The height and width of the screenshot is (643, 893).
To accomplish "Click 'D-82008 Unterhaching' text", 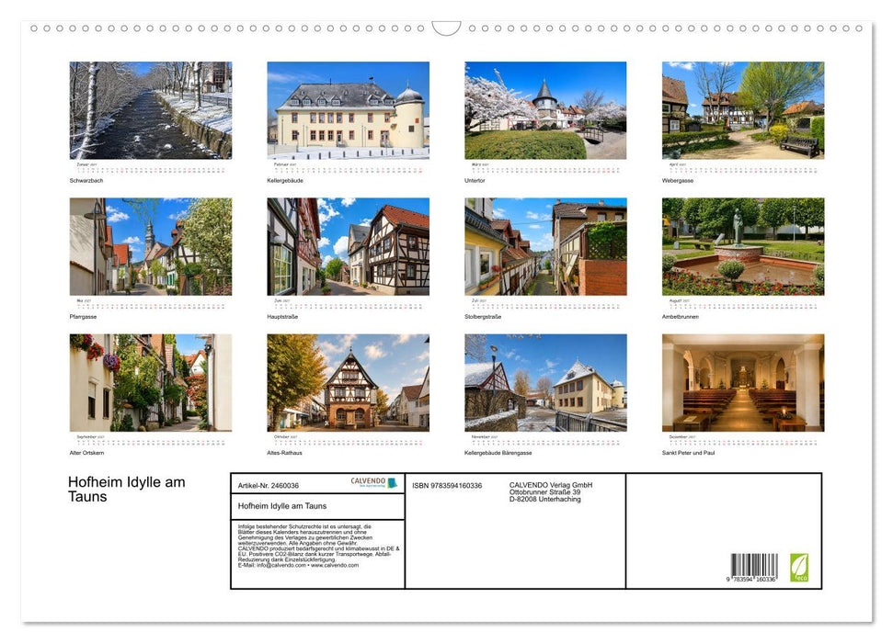I will pos(545,499).
